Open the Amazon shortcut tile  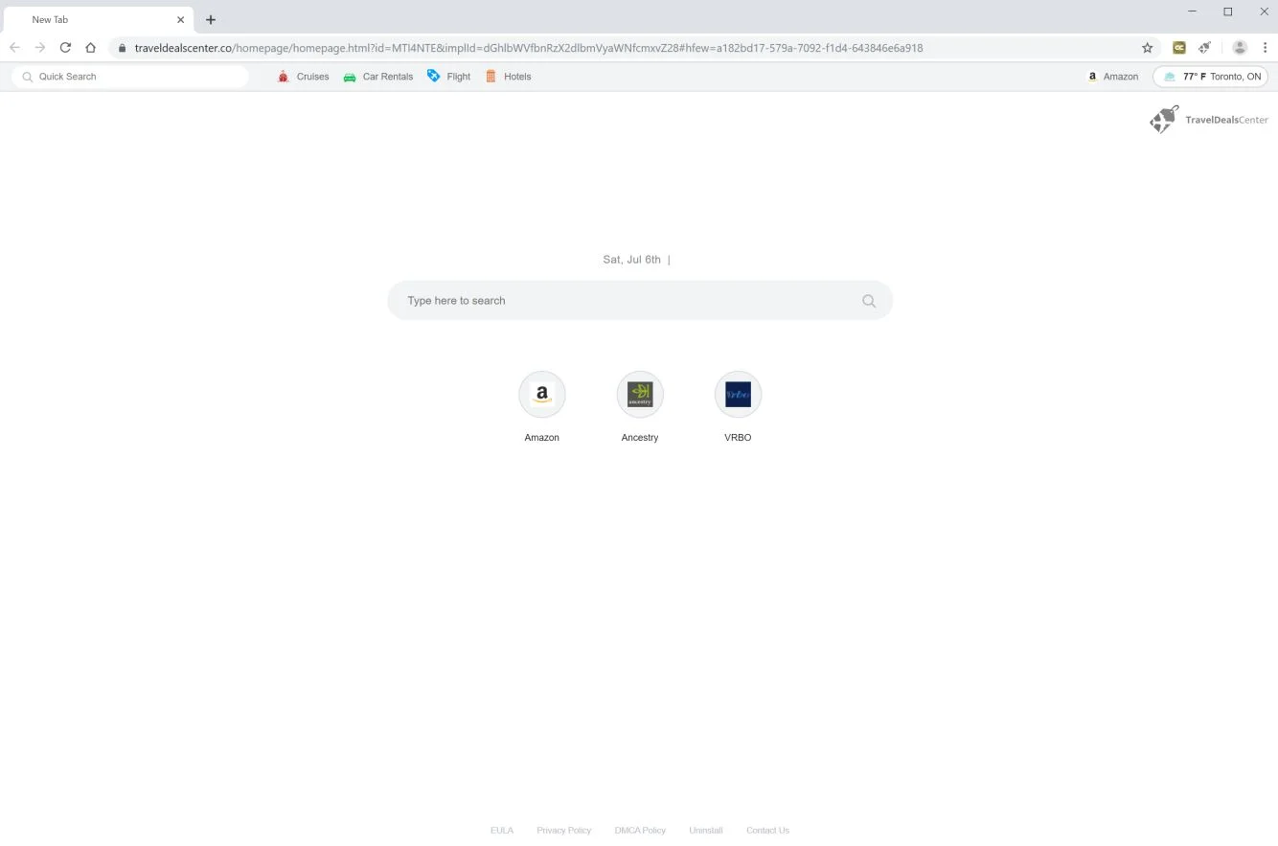click(x=542, y=407)
